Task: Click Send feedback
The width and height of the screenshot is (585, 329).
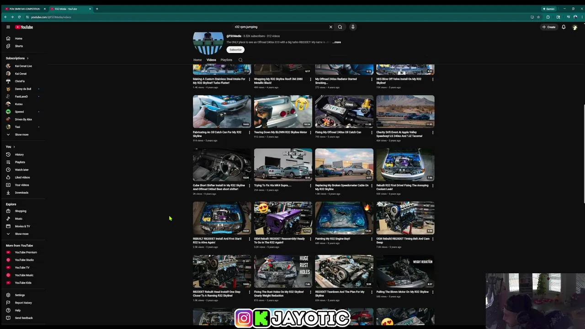Action: pyautogui.click(x=23, y=318)
